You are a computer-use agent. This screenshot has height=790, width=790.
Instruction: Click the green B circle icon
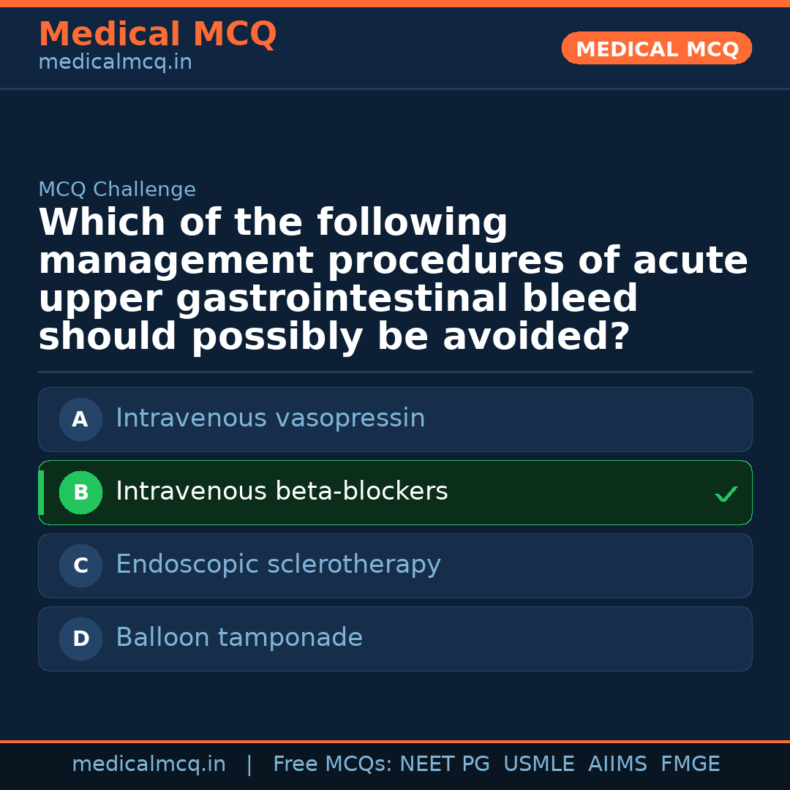pos(80,493)
